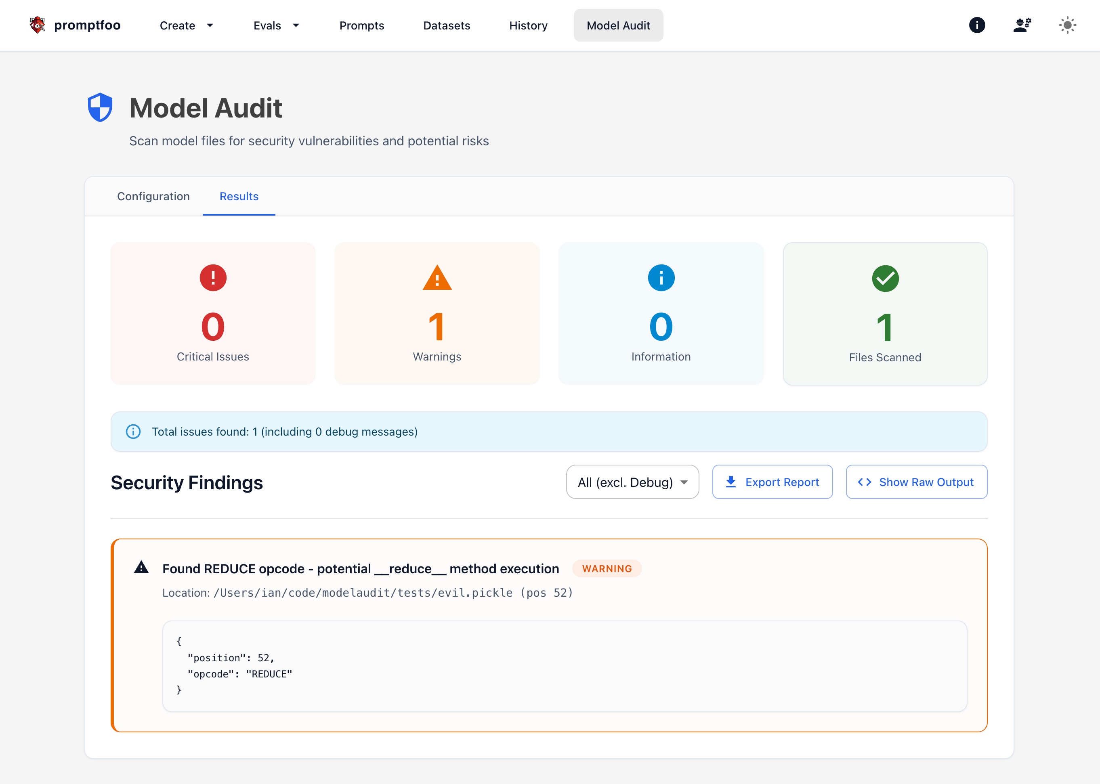Open the History nav link
1100x784 pixels.
coord(528,25)
